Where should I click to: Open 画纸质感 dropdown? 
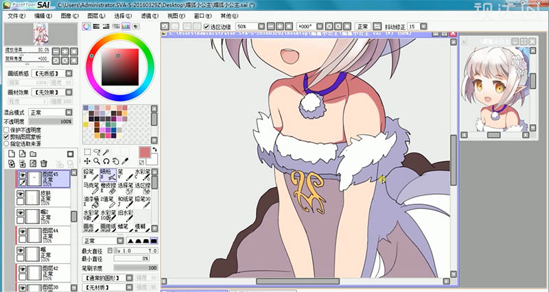coord(69,73)
